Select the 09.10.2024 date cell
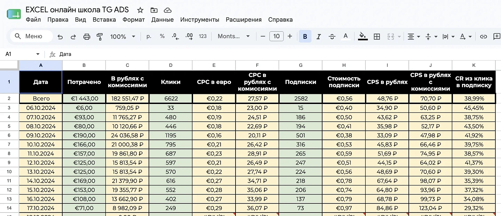501x216 pixels. tap(41, 135)
